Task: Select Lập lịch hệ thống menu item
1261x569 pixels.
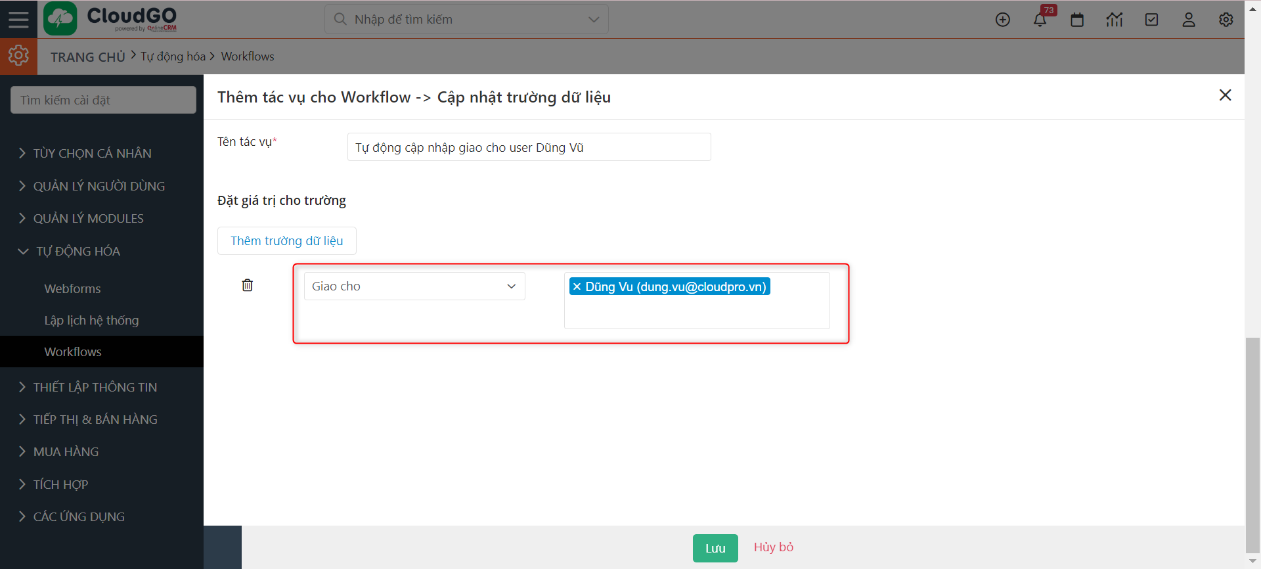Action: pyautogui.click(x=91, y=320)
